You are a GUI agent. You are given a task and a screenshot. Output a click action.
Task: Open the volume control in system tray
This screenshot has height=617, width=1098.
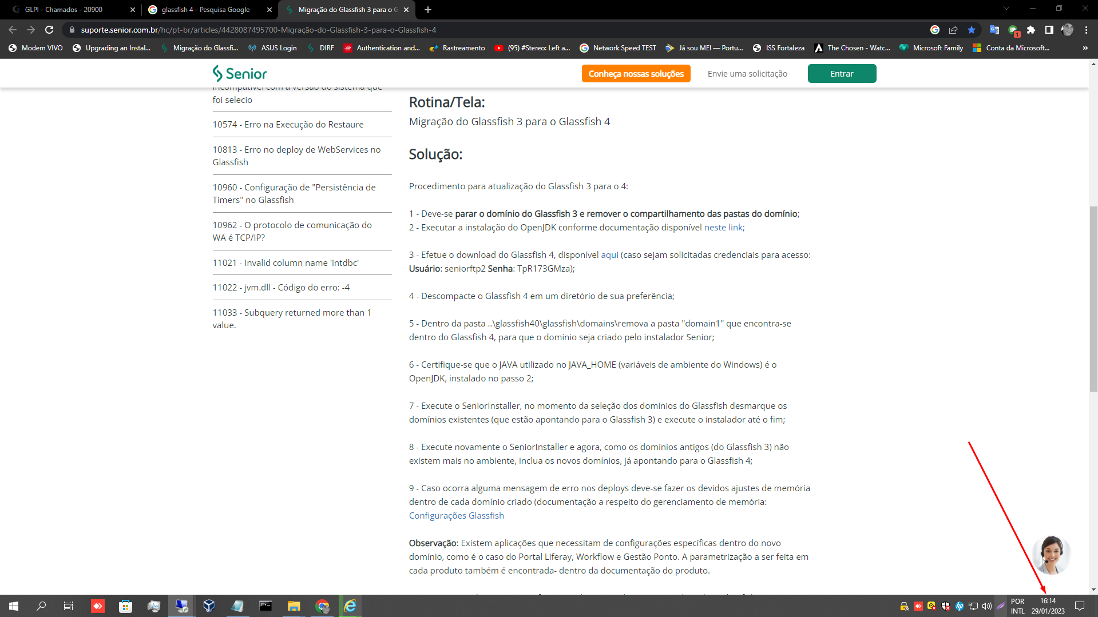(x=987, y=606)
